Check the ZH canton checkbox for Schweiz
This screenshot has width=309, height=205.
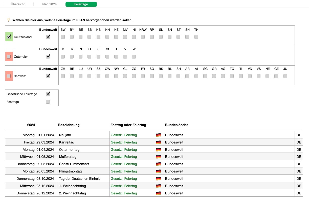(63, 76)
